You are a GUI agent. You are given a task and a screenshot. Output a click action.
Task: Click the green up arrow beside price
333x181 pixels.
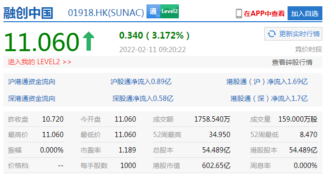pos(88,41)
